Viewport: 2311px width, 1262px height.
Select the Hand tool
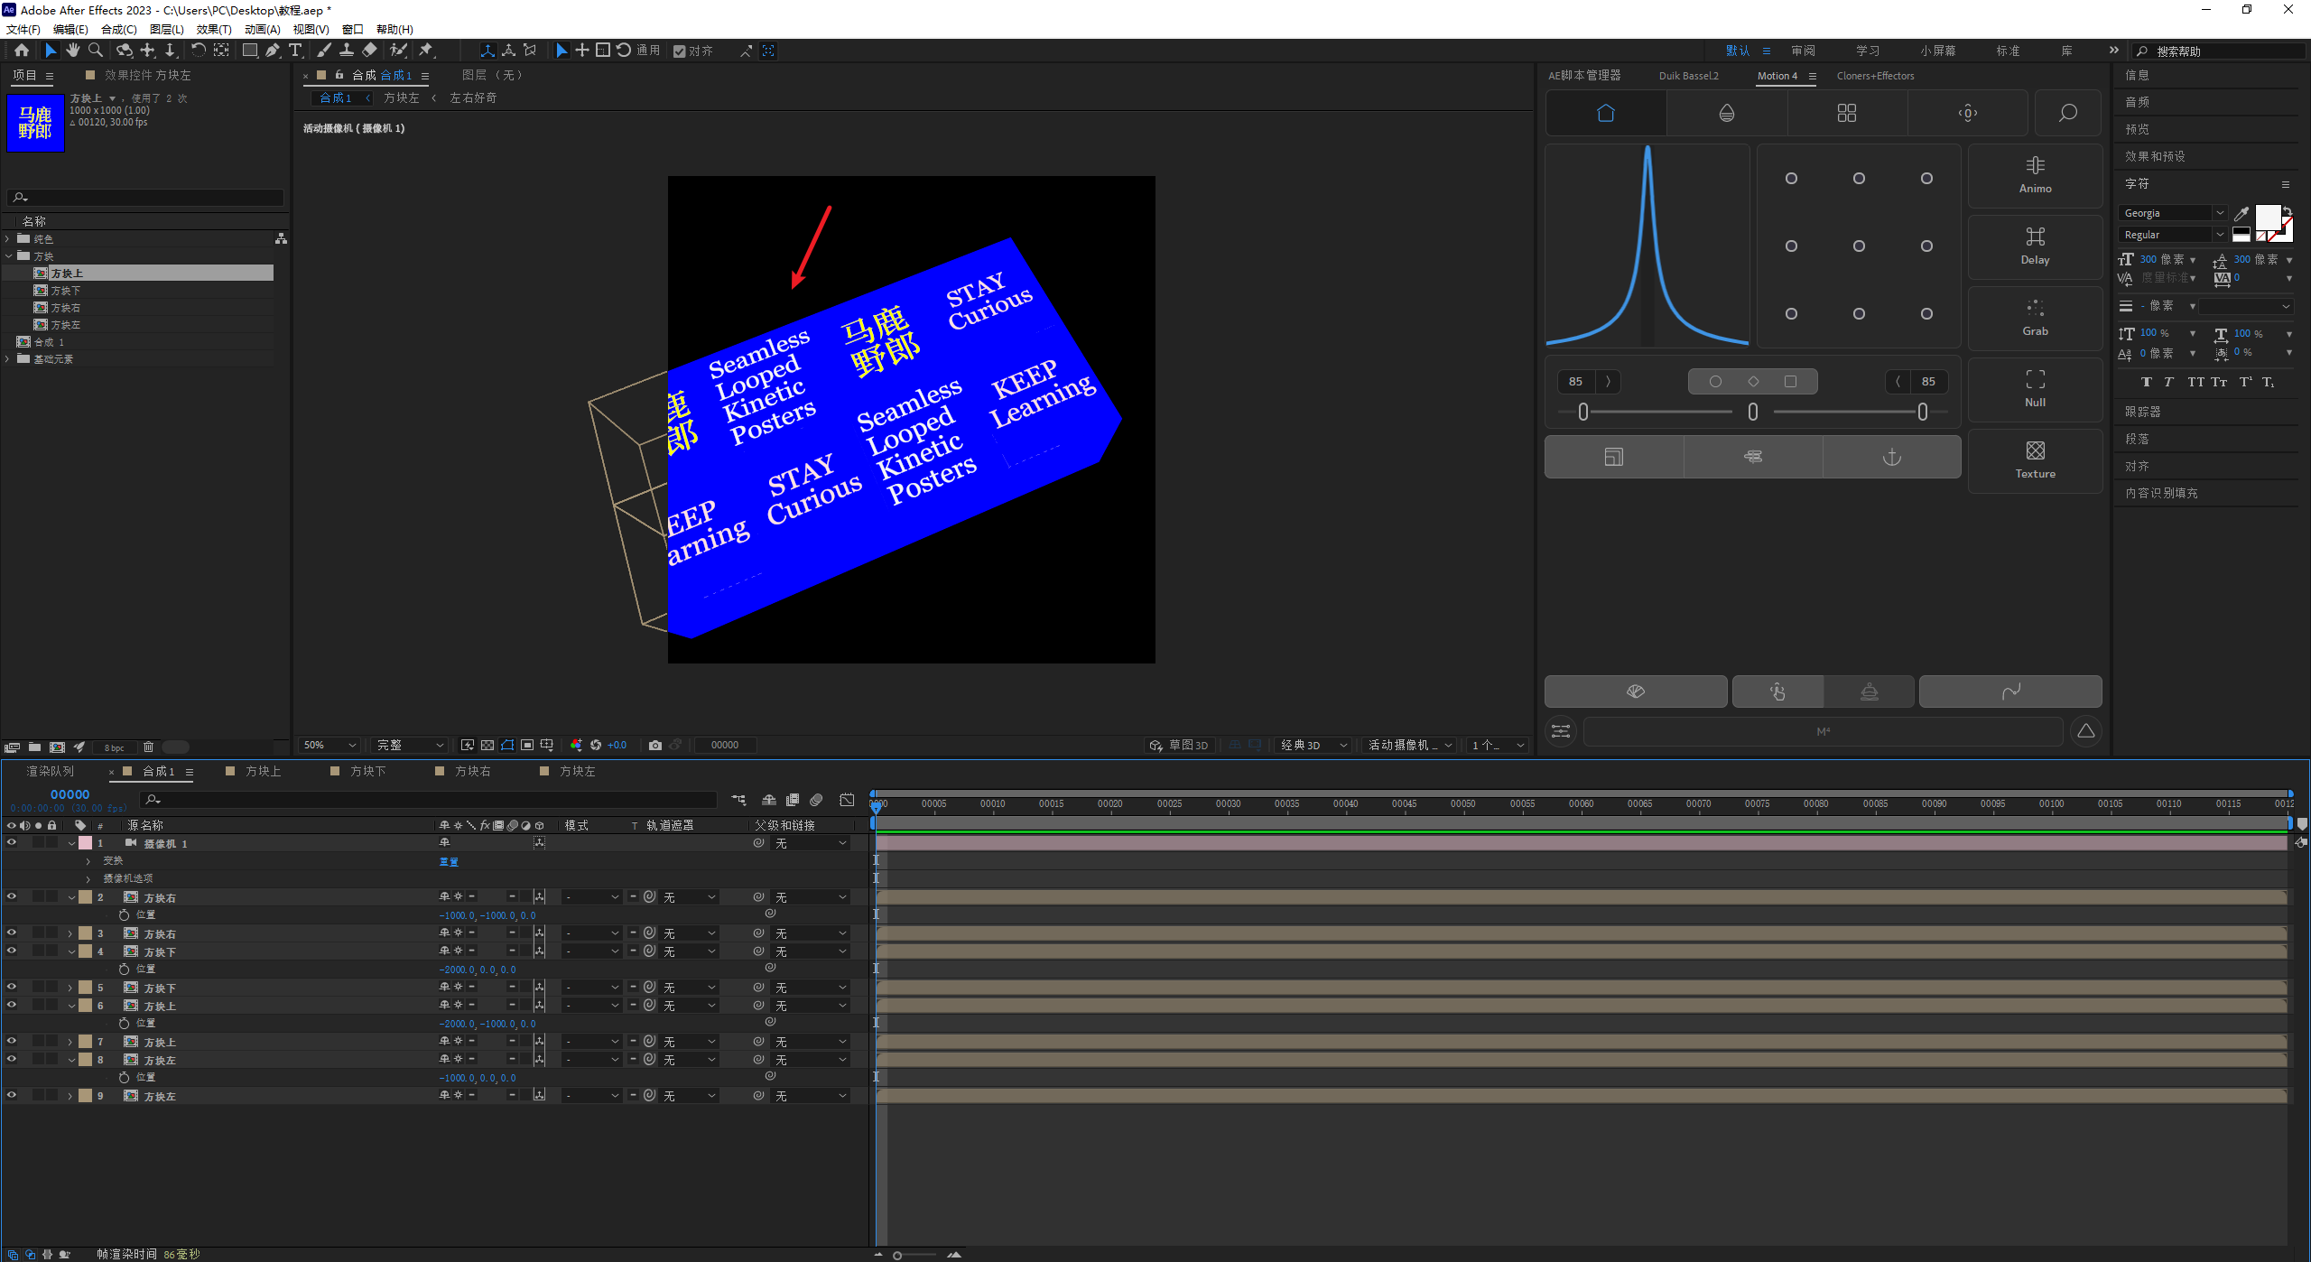tap(73, 51)
